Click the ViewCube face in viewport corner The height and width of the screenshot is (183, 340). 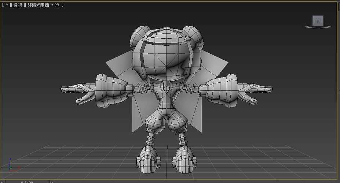[318, 21]
